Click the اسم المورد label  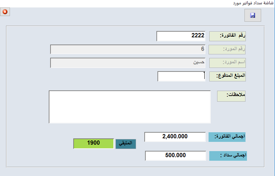coord(227,63)
